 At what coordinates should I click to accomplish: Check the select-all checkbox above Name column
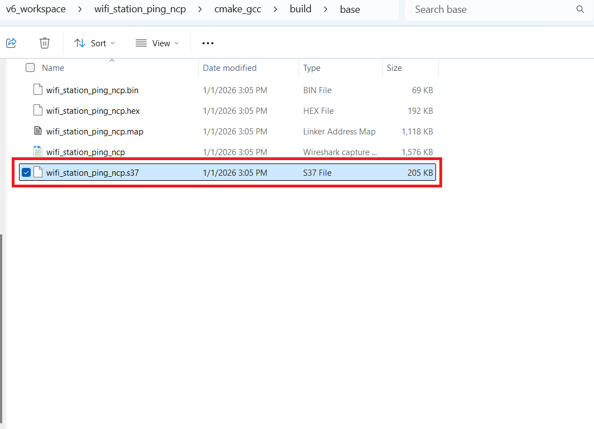[x=30, y=67]
